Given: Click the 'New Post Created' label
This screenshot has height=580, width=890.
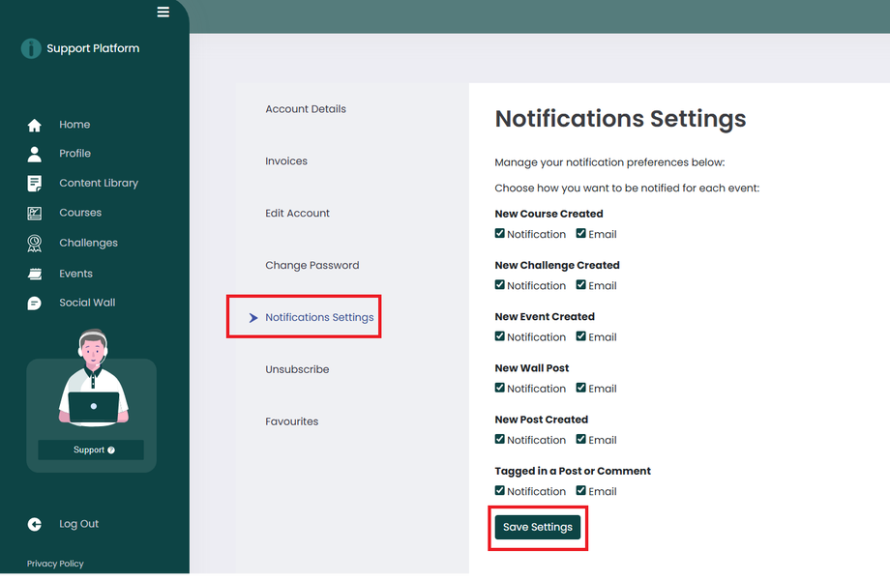Looking at the screenshot, I should click(542, 420).
